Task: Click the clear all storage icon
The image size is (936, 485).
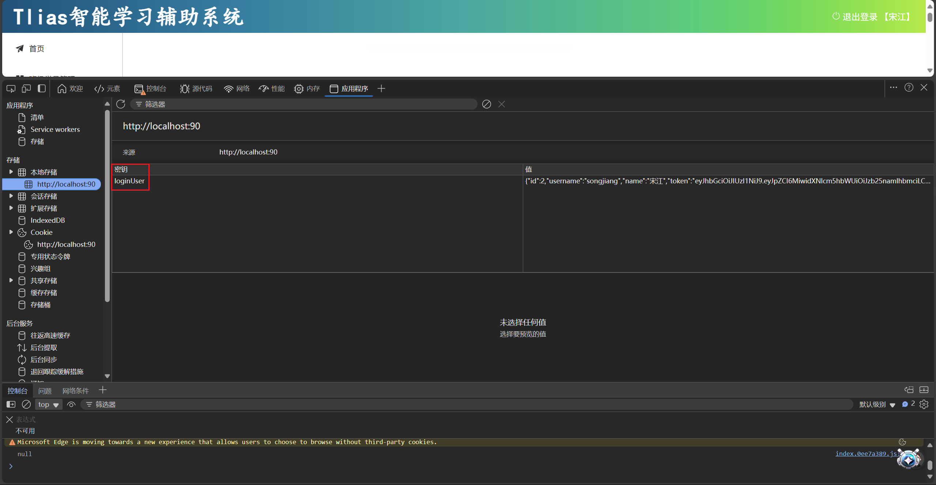Action: (486, 104)
